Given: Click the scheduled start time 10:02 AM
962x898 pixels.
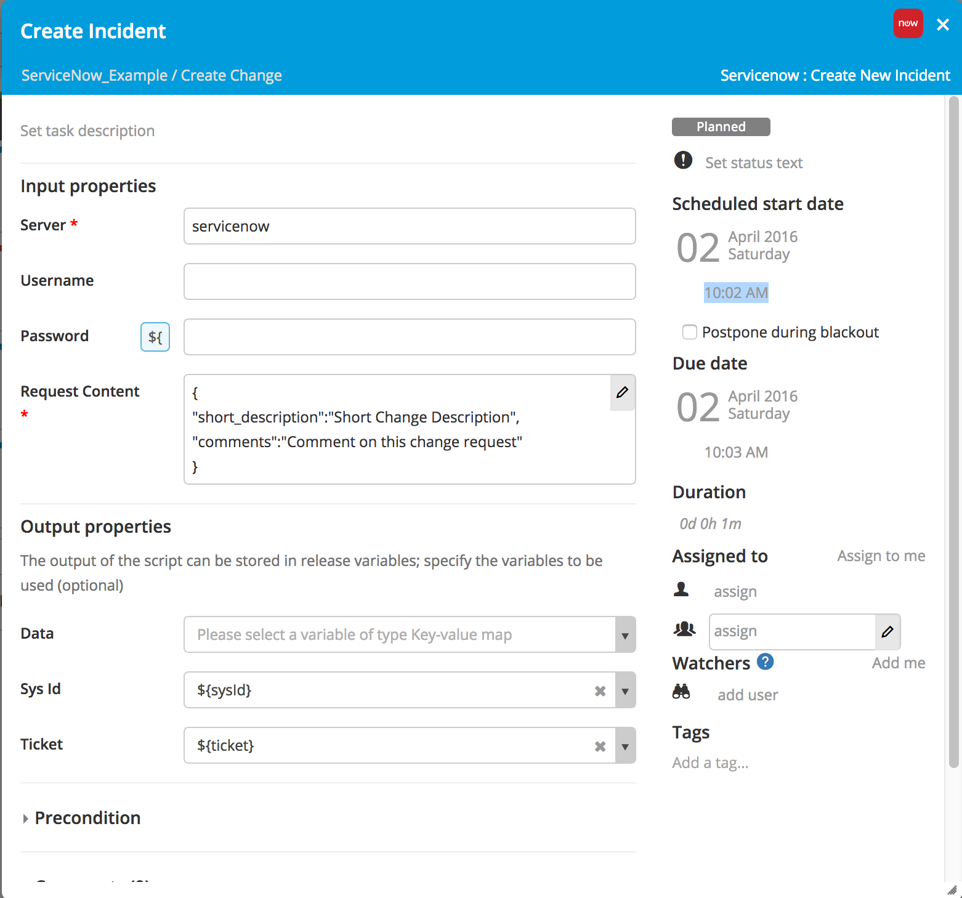Looking at the screenshot, I should [736, 293].
